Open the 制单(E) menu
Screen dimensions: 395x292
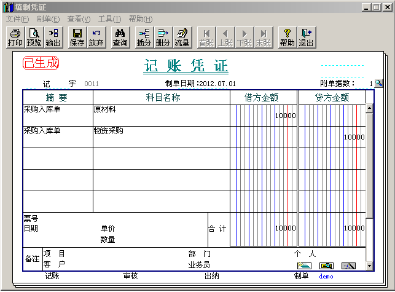(48, 19)
